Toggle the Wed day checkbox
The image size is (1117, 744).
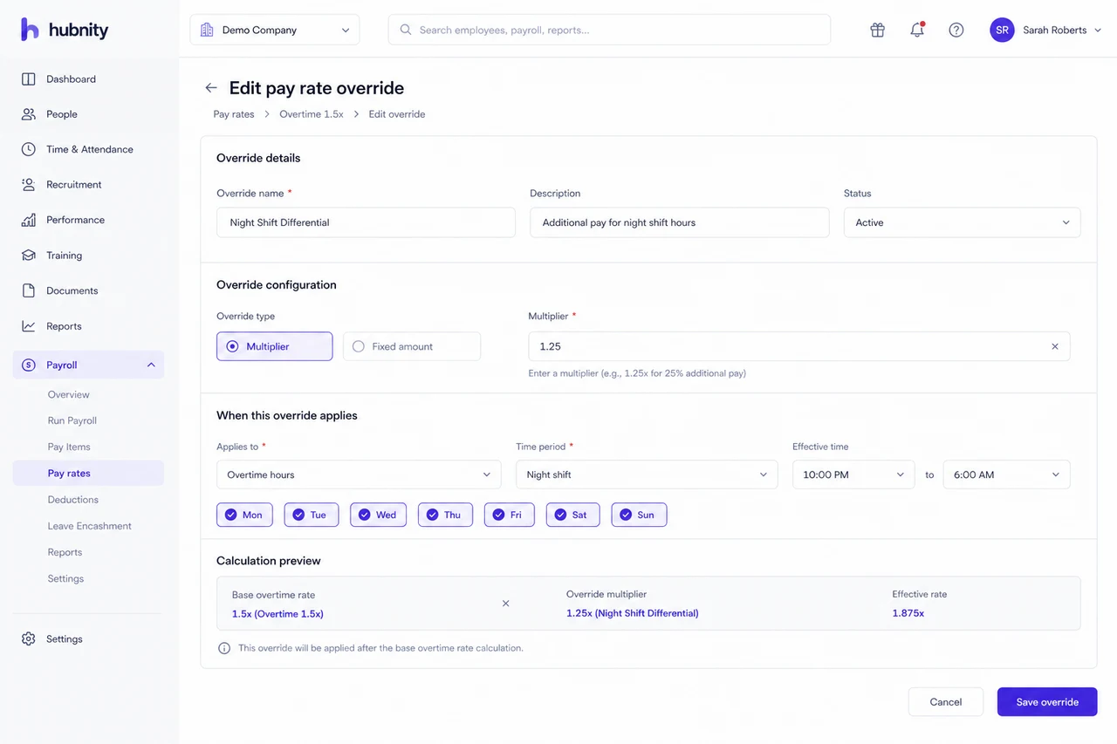378,515
